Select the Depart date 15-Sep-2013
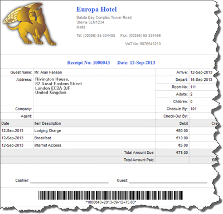 [x=201, y=80]
